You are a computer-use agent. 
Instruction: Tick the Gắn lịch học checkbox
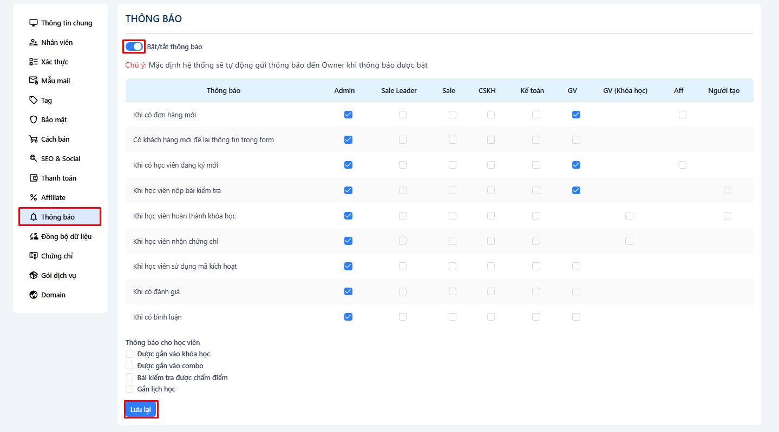pos(129,389)
